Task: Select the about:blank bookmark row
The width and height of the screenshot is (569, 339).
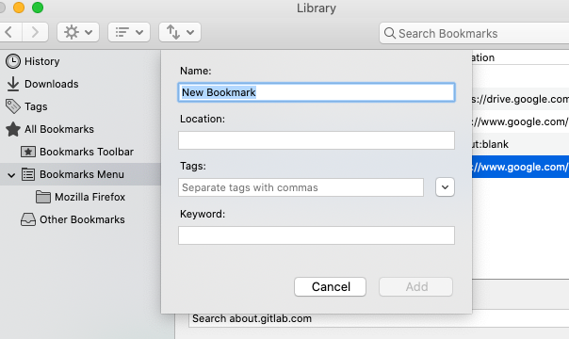Action: pos(520,144)
